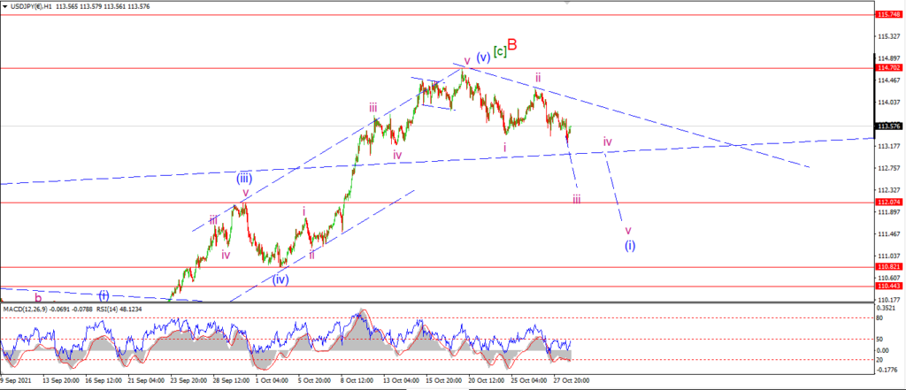Viewport: 906px width, 390px height.
Task: Open the dropdown arrow beside USDJPY symbol
Action: click(5, 6)
